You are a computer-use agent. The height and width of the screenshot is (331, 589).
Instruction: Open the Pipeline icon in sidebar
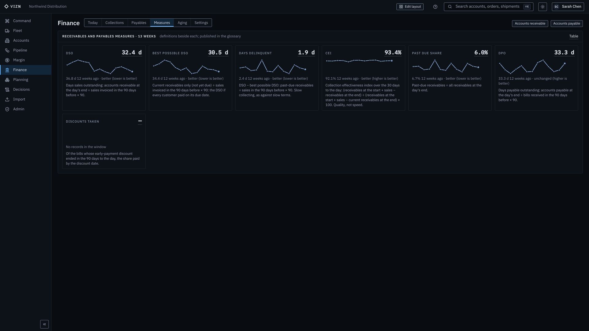tap(7, 50)
